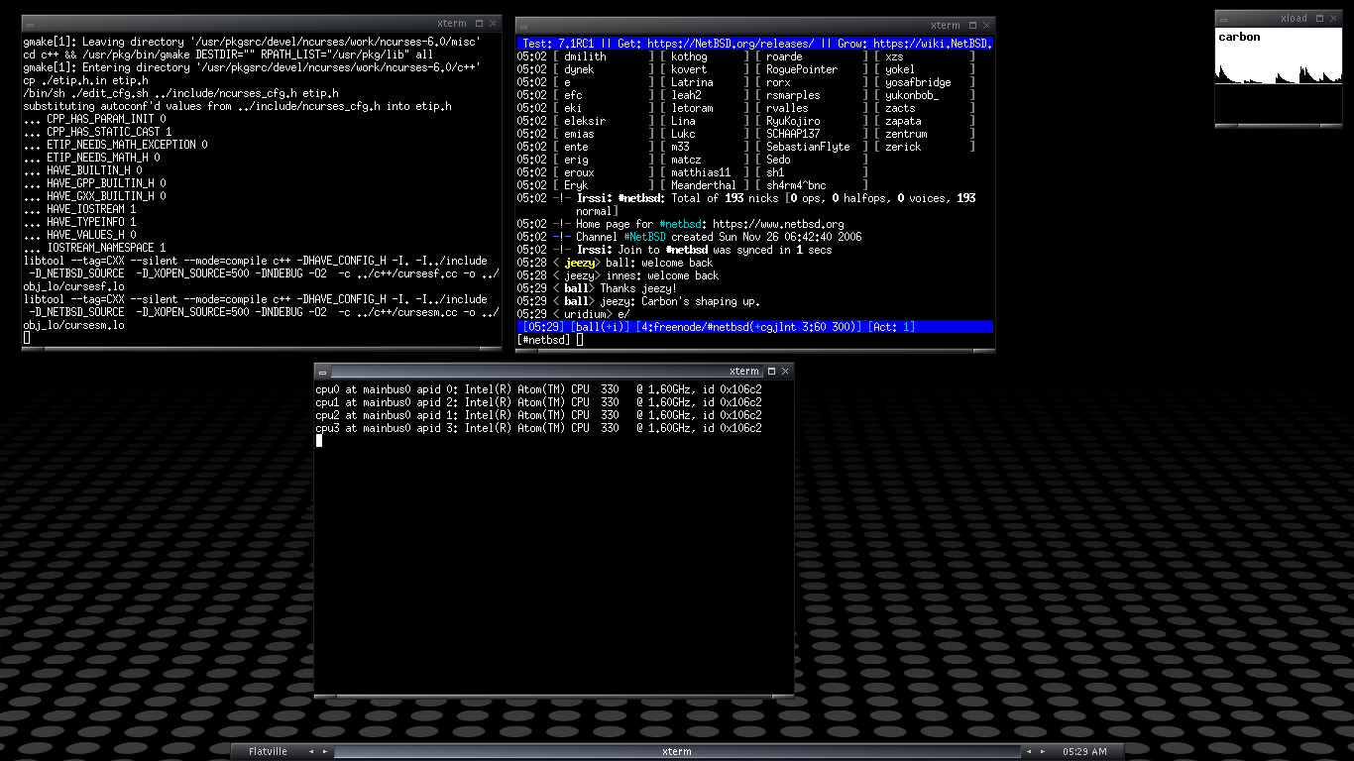Click the 05:29 AM clock
The height and width of the screenshot is (761, 1354).
tap(1084, 751)
